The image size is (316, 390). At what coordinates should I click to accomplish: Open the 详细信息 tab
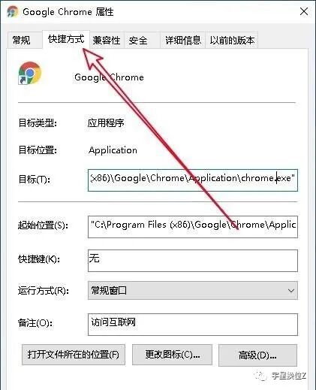(183, 40)
